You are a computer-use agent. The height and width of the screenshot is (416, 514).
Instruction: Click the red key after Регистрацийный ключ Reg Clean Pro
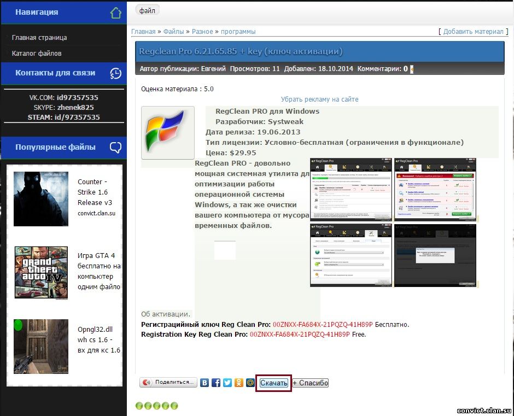tap(323, 325)
